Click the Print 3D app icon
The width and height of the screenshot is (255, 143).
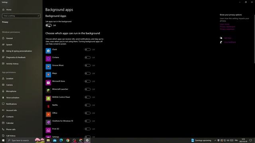48,130
